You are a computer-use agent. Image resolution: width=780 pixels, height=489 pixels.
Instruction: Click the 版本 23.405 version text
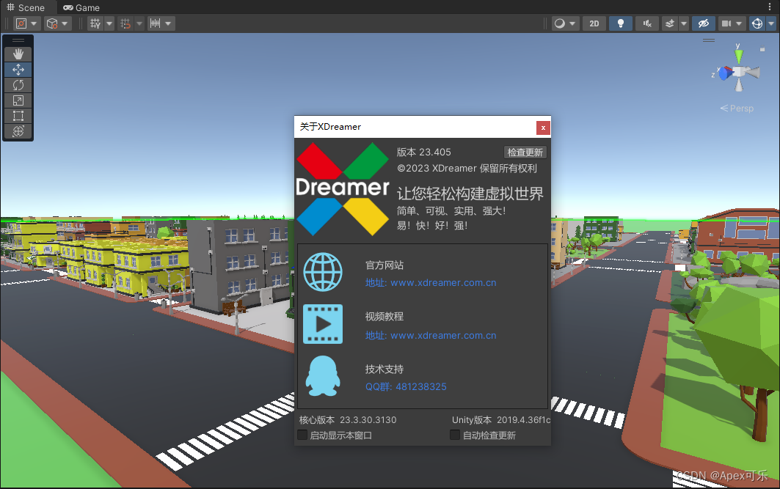coord(424,152)
